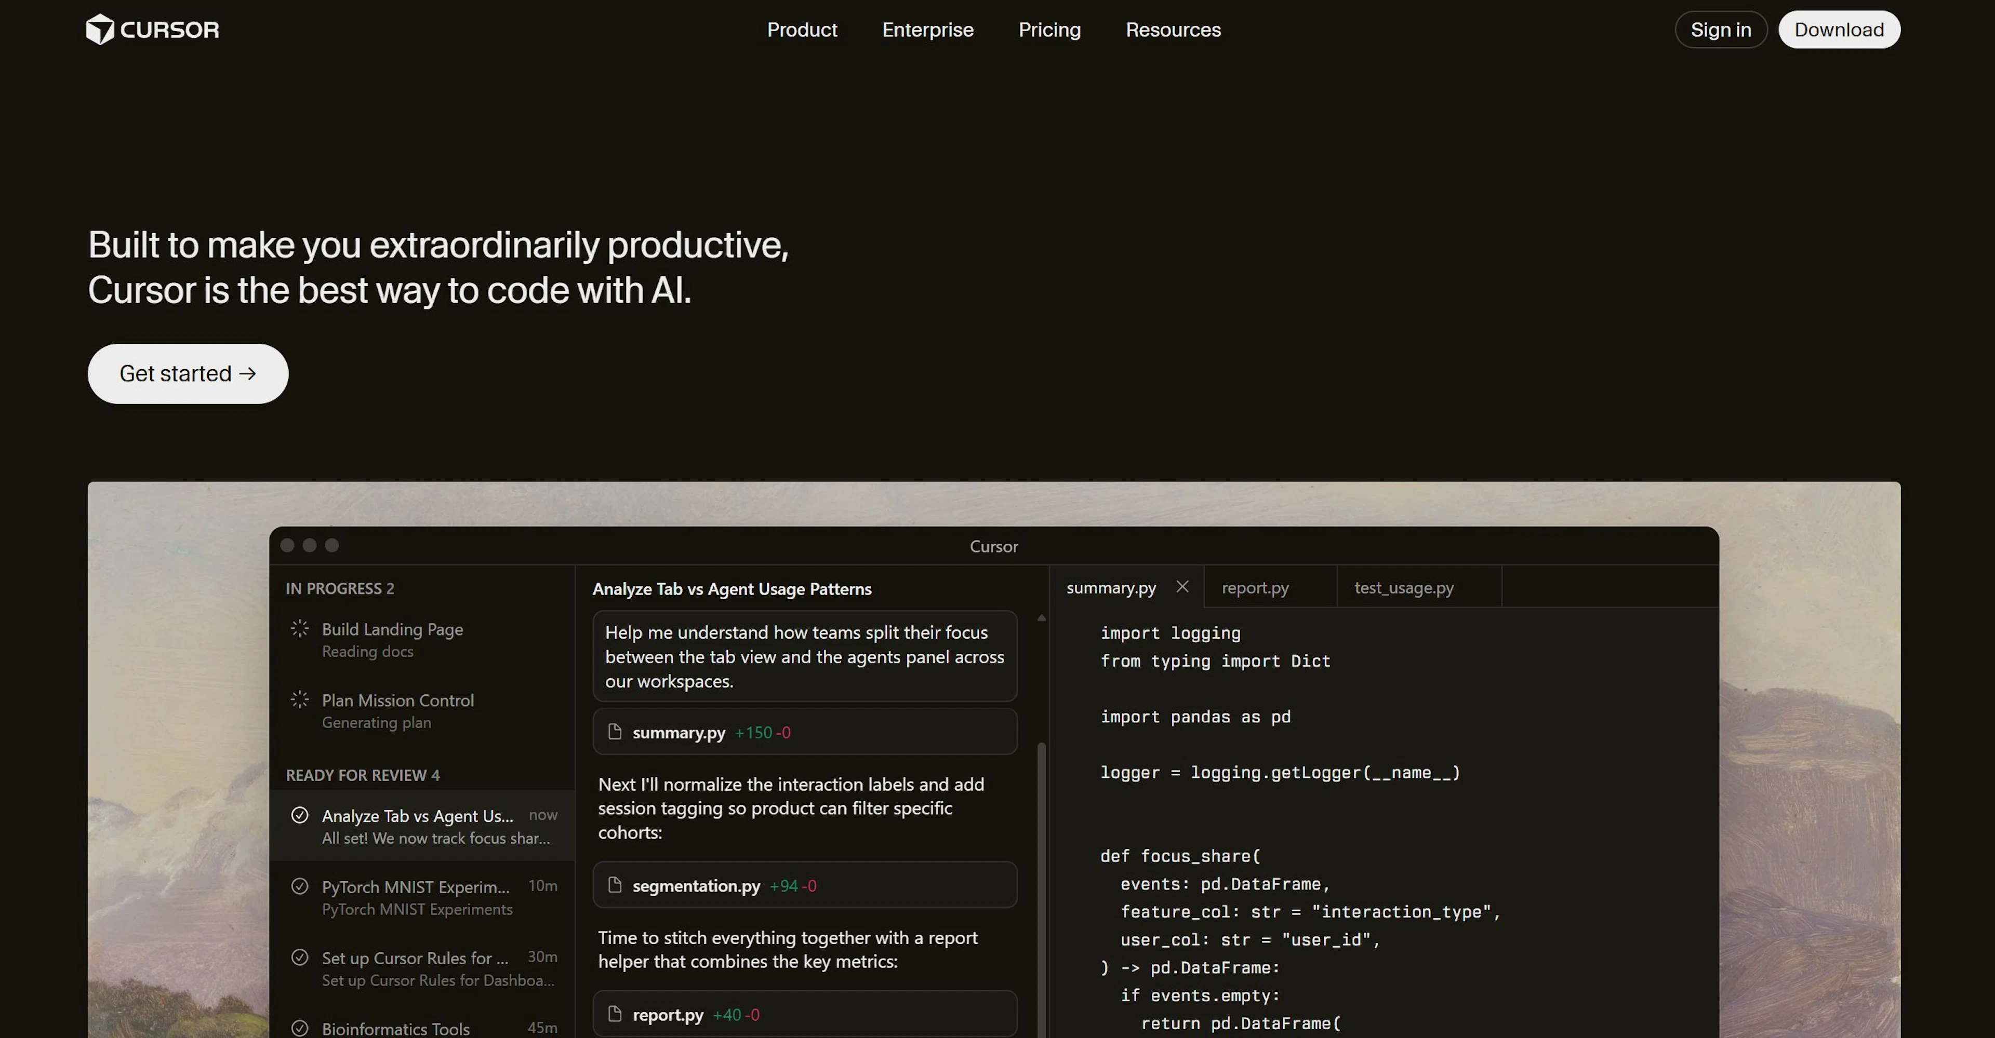Click the file icon on the segmentation.py chip
The width and height of the screenshot is (1995, 1038).
click(x=615, y=885)
